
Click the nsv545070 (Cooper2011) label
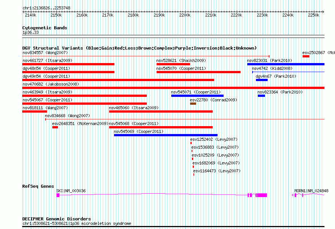(x=181, y=68)
